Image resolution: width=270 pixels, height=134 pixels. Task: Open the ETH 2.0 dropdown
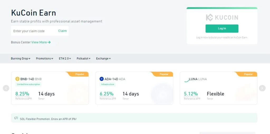coord(65,58)
